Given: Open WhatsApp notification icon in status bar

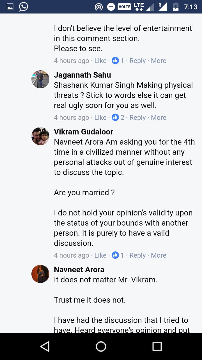Looking at the screenshot, I should tap(24, 7).
